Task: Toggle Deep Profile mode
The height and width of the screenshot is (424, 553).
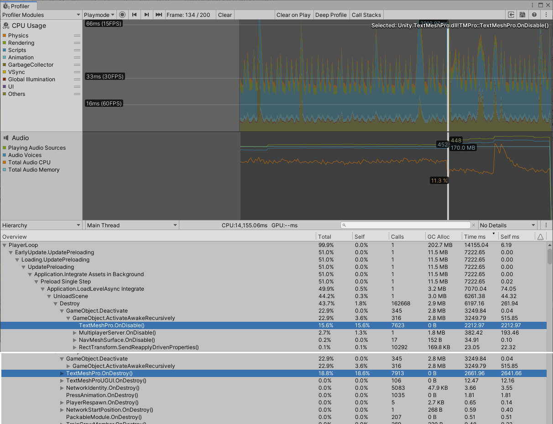Action: [x=331, y=15]
